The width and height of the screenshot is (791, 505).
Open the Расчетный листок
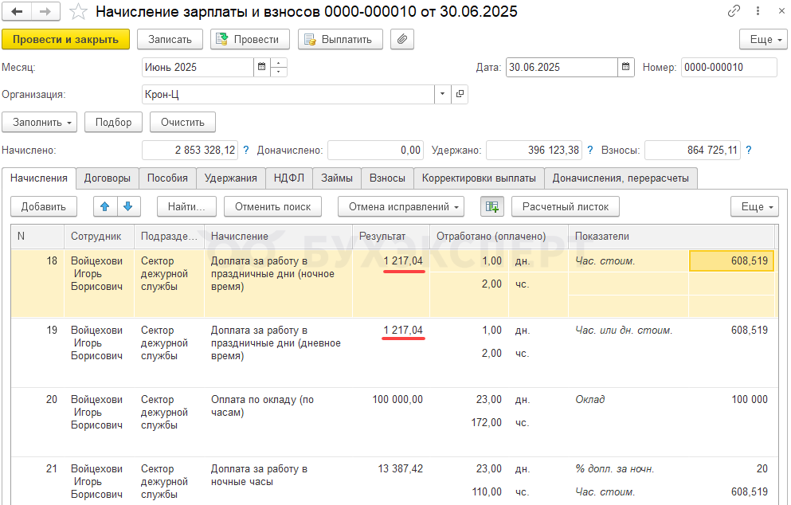[566, 206]
